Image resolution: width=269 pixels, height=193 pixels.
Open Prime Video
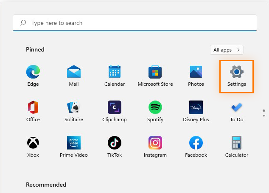pos(74,147)
